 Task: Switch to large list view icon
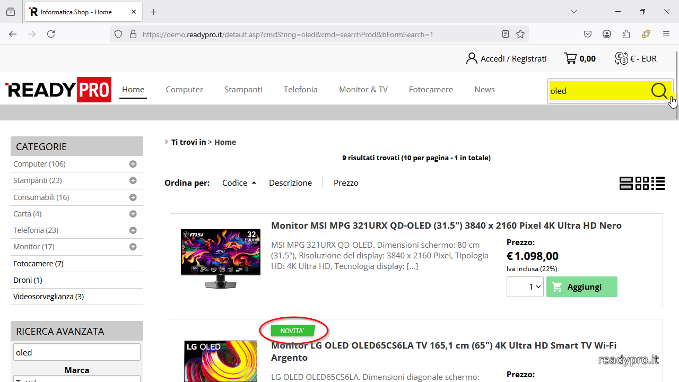click(626, 184)
